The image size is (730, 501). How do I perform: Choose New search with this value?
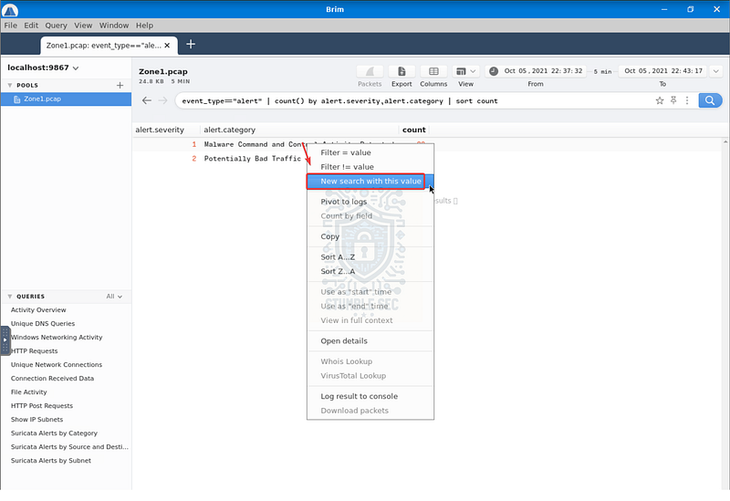coord(370,181)
